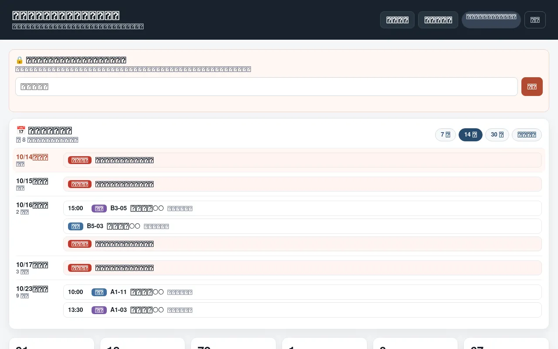Click the 10/16 date label
This screenshot has width=558, height=349.
pos(32,205)
